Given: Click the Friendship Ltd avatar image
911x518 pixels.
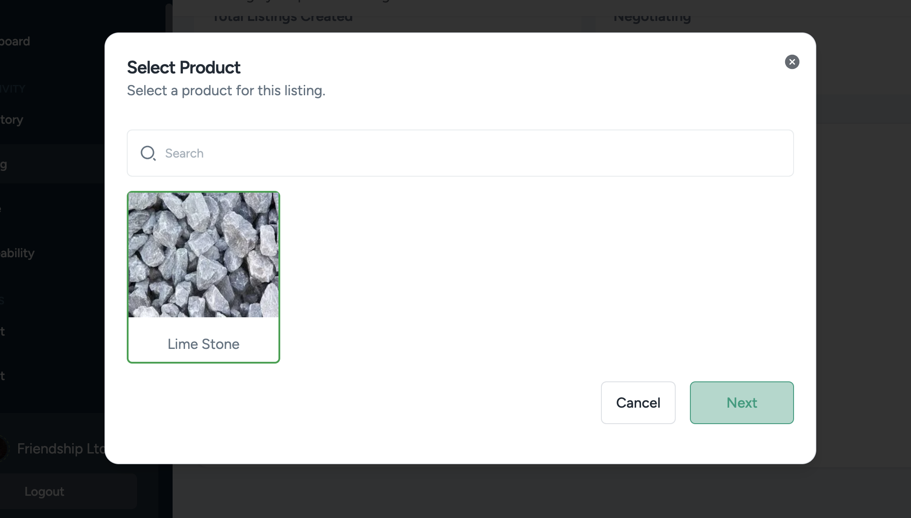Looking at the screenshot, I should [3, 448].
